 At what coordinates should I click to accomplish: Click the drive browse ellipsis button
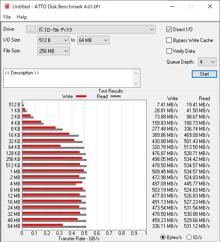tap(31, 30)
